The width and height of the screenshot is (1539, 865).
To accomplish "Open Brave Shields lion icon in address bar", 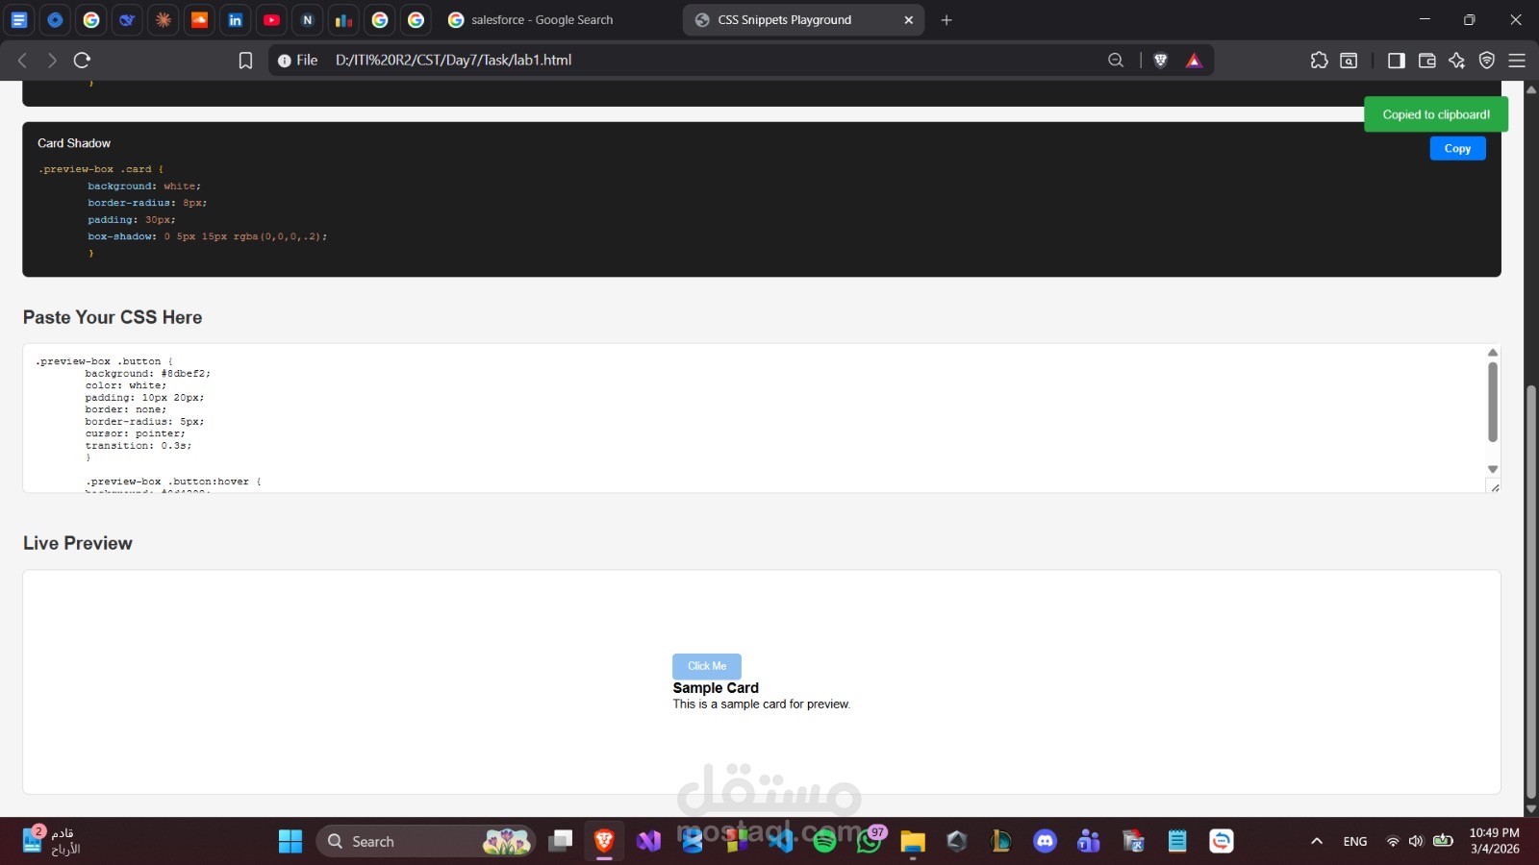I will pos(1161,60).
